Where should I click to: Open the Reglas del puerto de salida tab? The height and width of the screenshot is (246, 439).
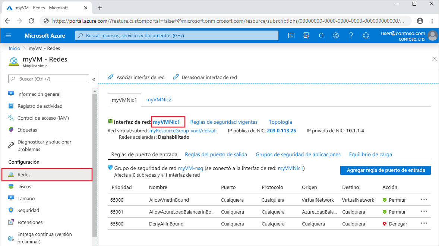click(216, 154)
